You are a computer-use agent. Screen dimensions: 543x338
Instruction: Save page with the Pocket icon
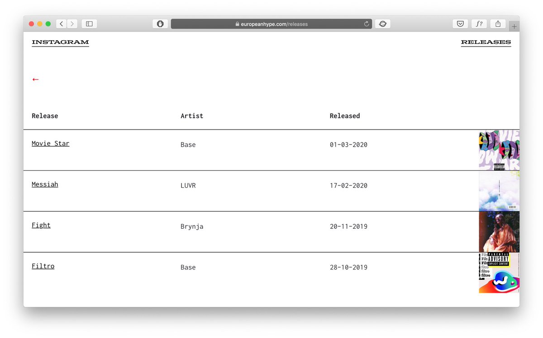(x=460, y=24)
